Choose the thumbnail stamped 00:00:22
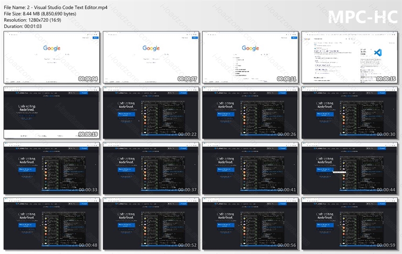The image size is (402, 254). pyautogui.click(x=151, y=113)
